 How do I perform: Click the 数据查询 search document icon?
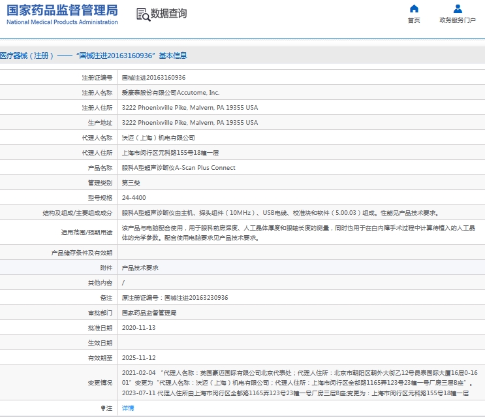tap(143, 14)
